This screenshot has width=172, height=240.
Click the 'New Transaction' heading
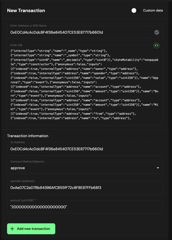coord(26,11)
